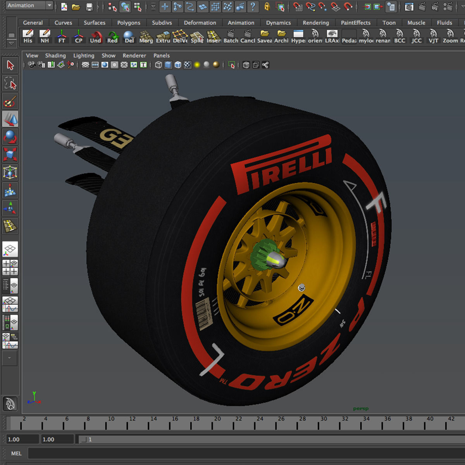This screenshot has height=465, width=465.
Task: Switch to single perspective view layout
Action: click(10, 250)
